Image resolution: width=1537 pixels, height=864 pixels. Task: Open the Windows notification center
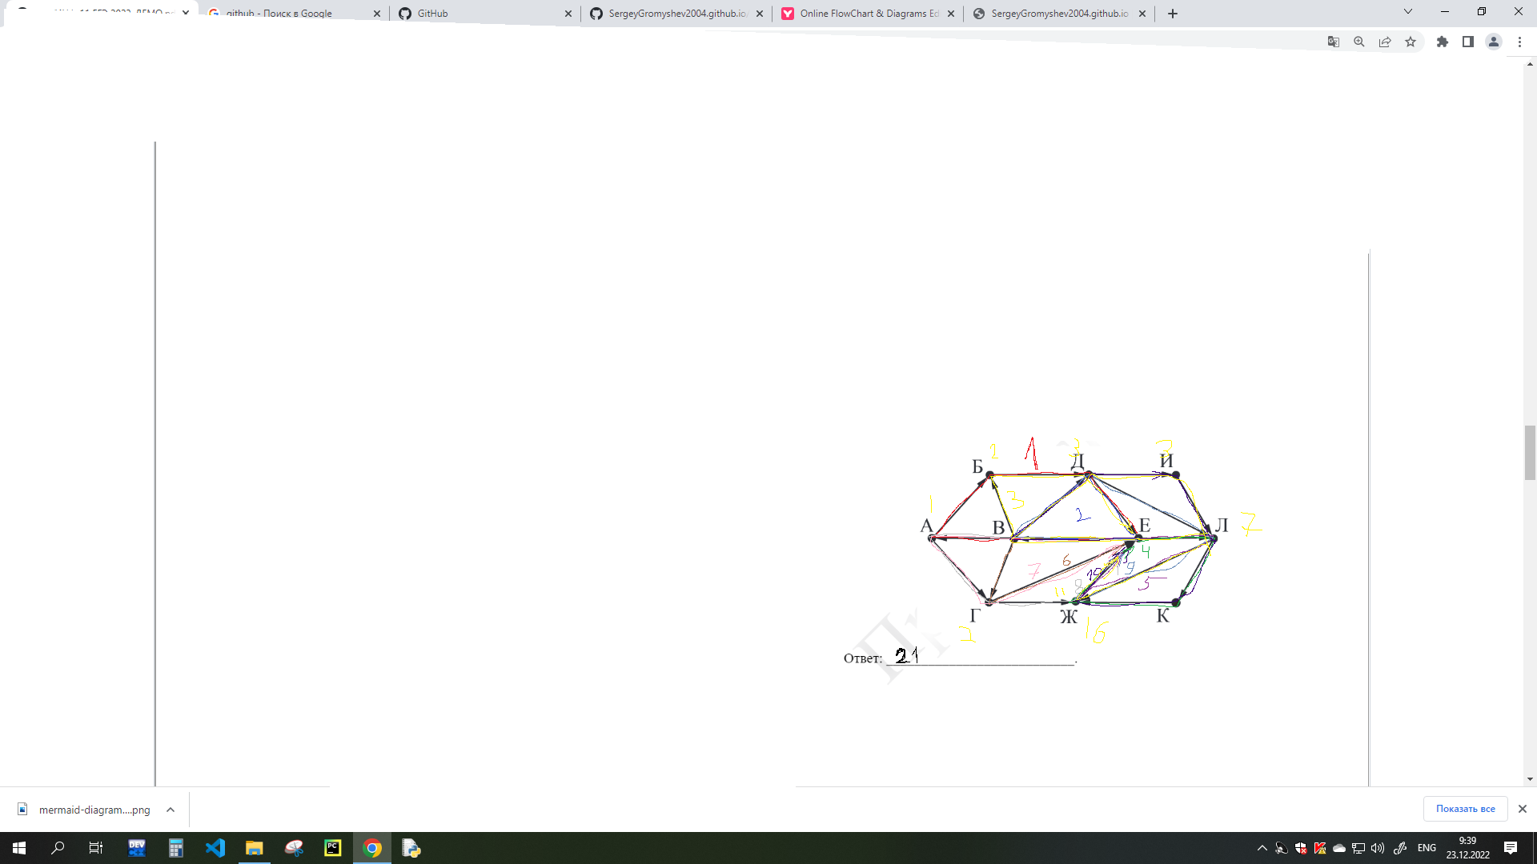[1511, 848]
